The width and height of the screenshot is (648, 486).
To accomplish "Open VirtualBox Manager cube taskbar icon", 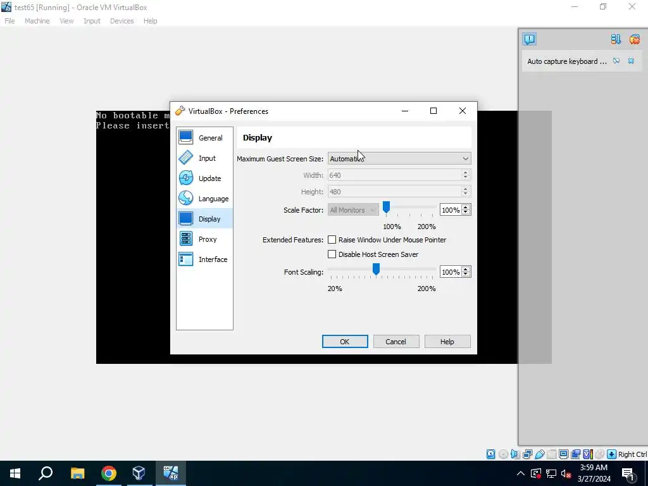I will [x=139, y=473].
